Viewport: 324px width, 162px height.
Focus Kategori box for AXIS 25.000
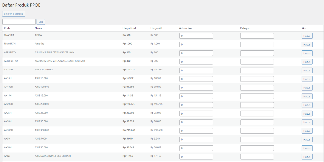pos(257,114)
